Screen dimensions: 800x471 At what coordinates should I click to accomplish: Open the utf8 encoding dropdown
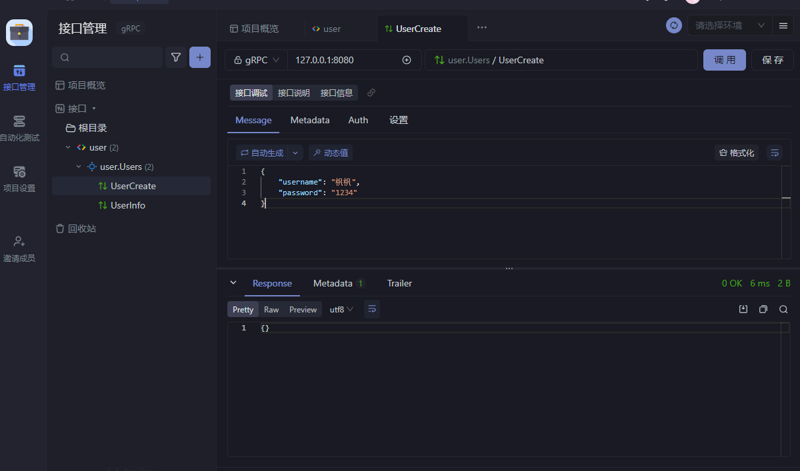tap(341, 309)
